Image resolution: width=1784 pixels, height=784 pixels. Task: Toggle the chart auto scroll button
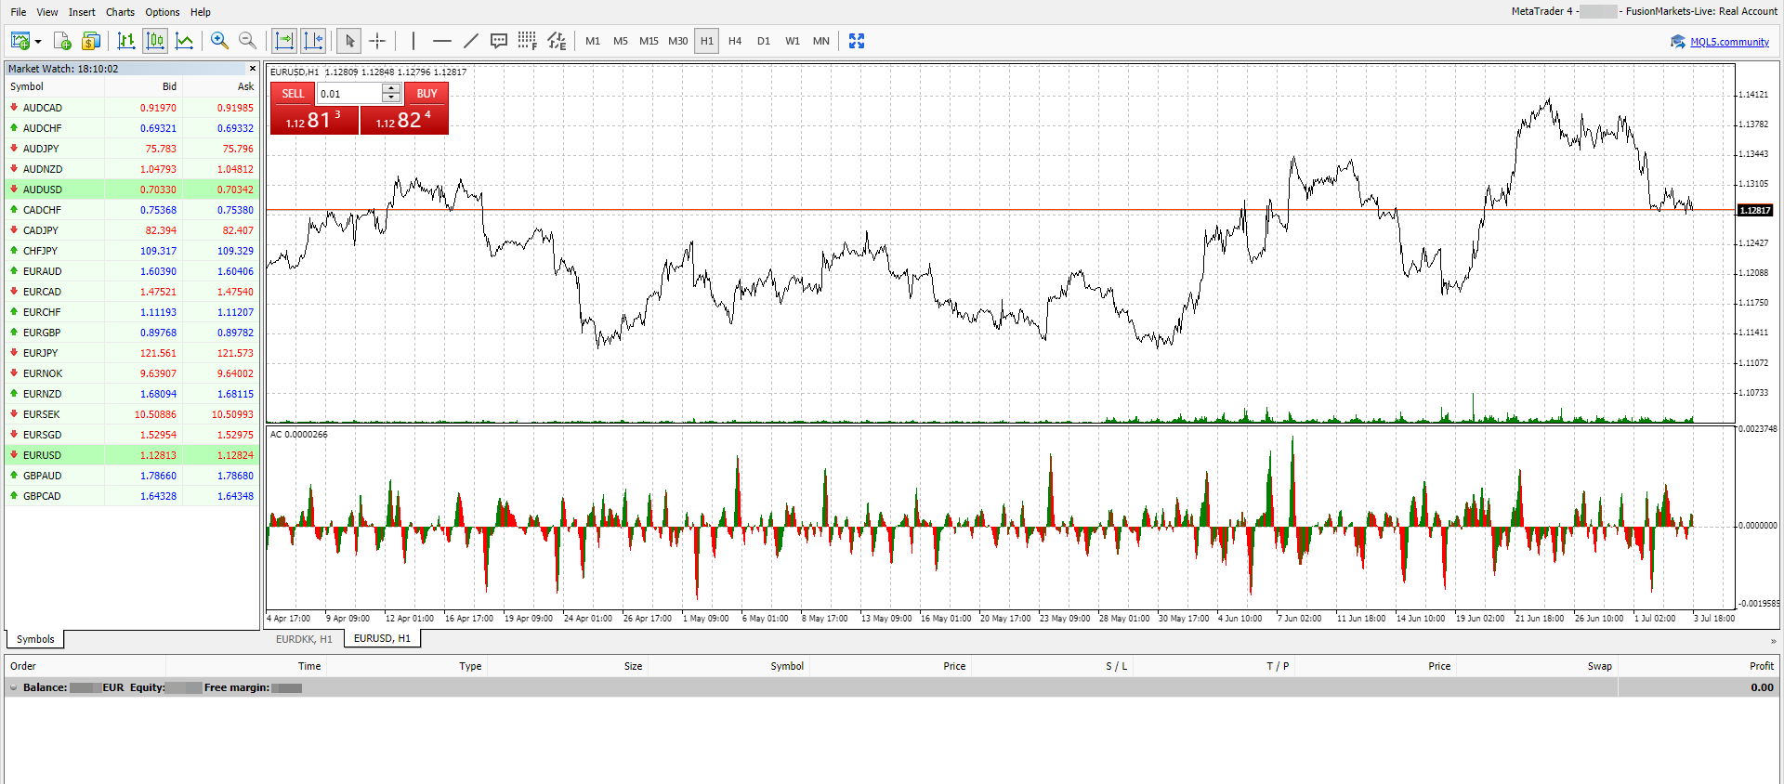click(284, 41)
